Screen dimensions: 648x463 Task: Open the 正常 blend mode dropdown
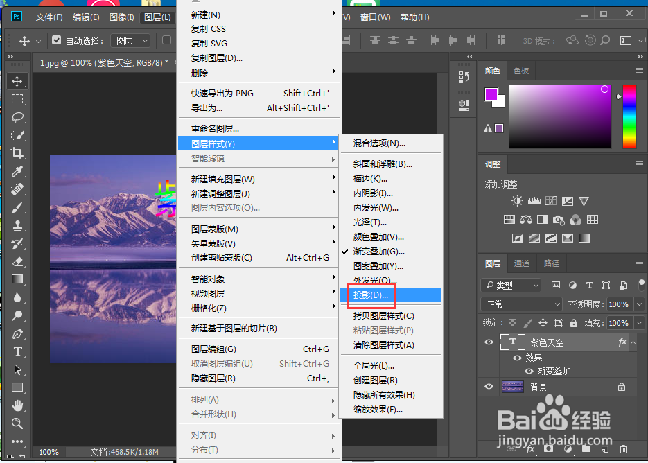click(x=522, y=304)
